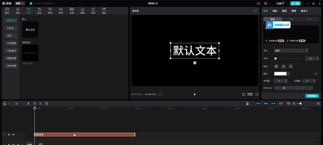
Task: Click the preview-axis split icon in timeline toolbar
Action: click(281, 104)
